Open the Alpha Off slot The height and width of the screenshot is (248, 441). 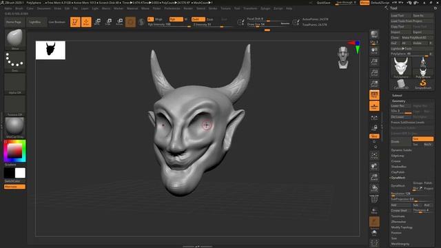coord(15,83)
